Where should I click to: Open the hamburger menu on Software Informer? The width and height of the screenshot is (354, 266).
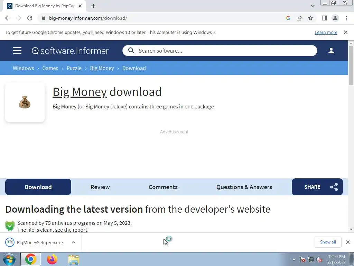(x=17, y=51)
